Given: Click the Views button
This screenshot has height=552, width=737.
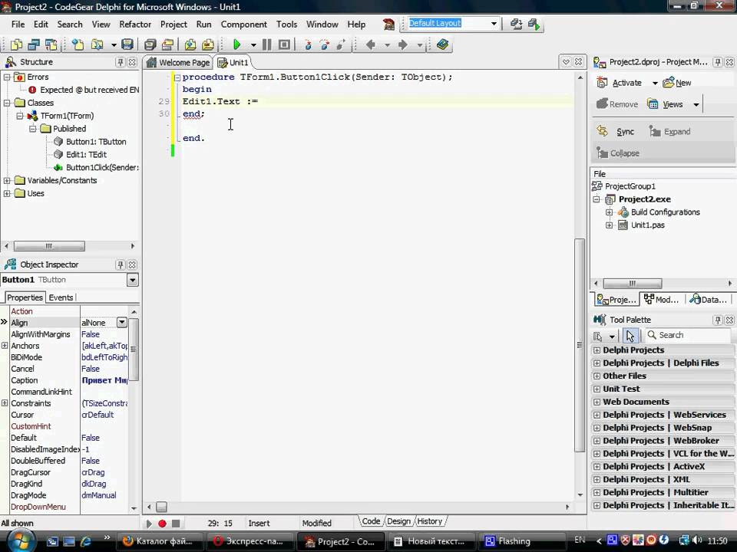Looking at the screenshot, I should pyautogui.click(x=665, y=105).
